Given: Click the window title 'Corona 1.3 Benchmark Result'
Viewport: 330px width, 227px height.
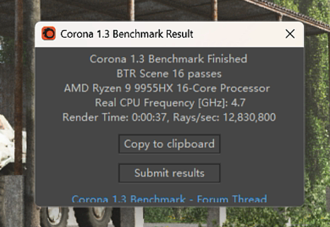Looking at the screenshot, I should coord(127,34).
